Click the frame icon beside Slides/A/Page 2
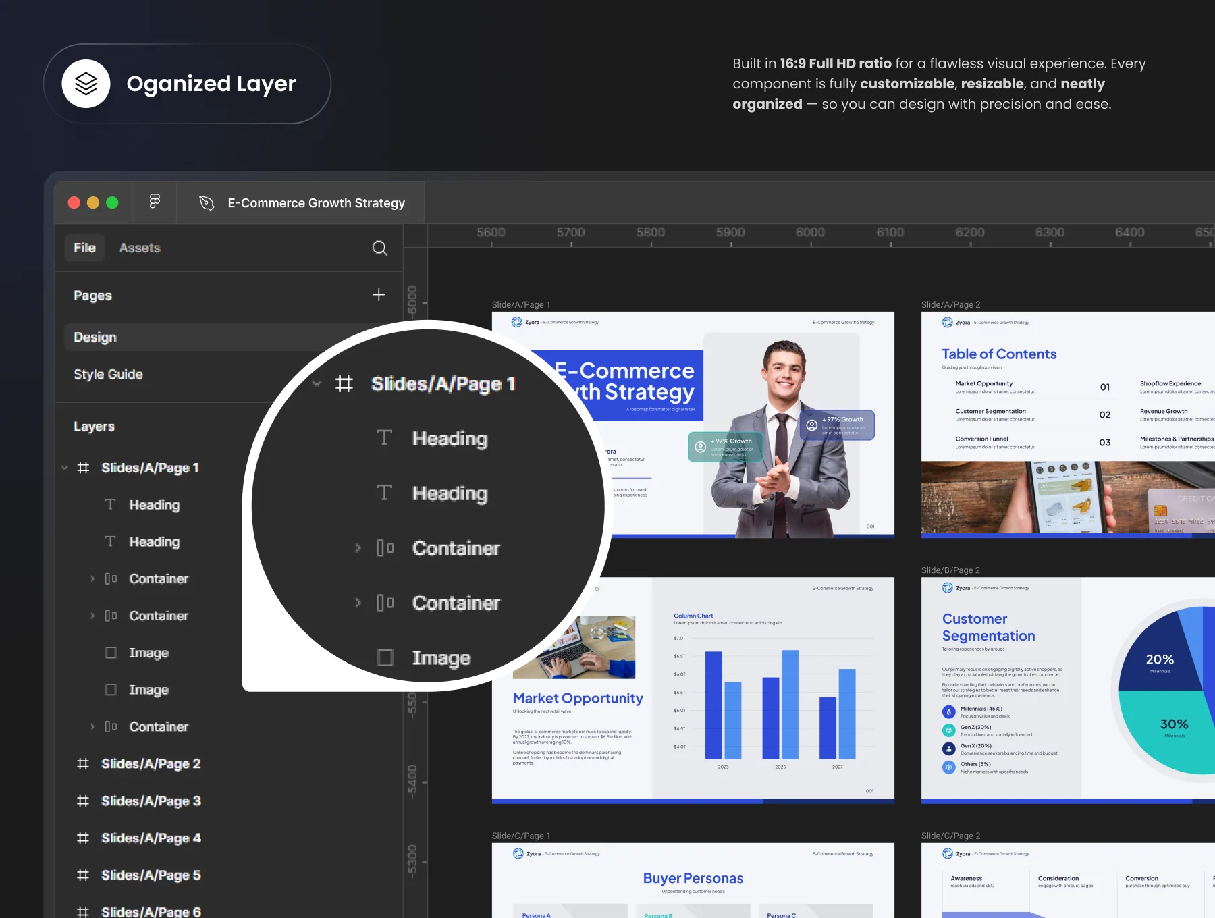The height and width of the screenshot is (918, 1215). click(83, 764)
